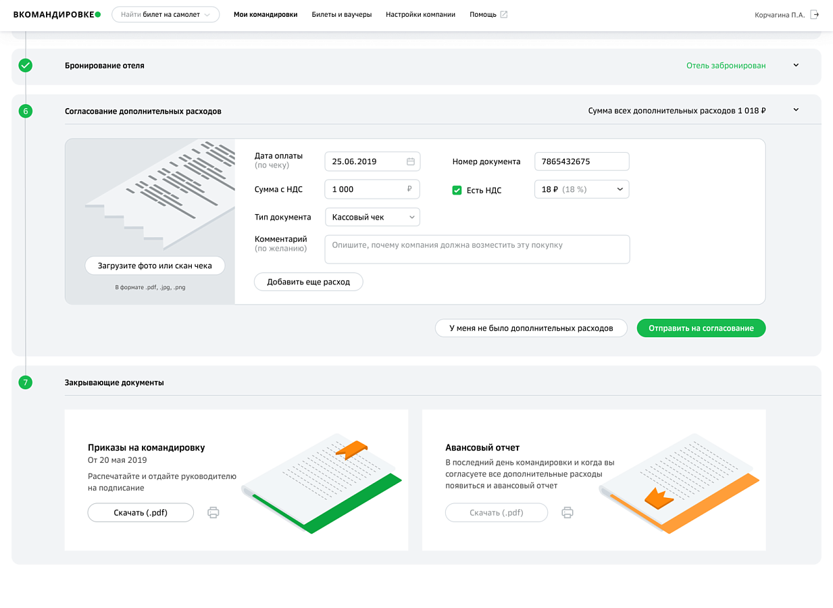Click the green step 6 circle marker
Image resolution: width=833 pixels, height=608 pixels.
click(25, 111)
